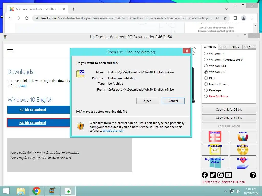Select ISO Downloader taskbar icon
262x196 pixels.
click(x=52, y=191)
